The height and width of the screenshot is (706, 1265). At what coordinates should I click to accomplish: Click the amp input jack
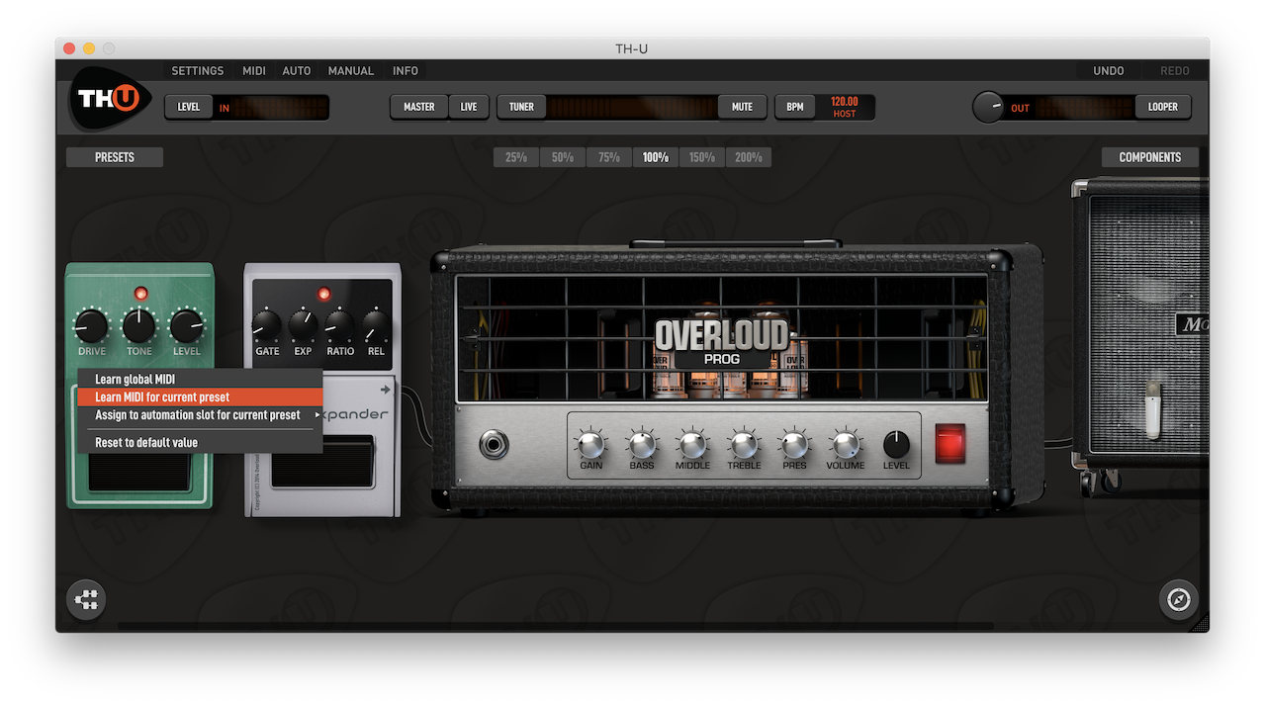495,444
